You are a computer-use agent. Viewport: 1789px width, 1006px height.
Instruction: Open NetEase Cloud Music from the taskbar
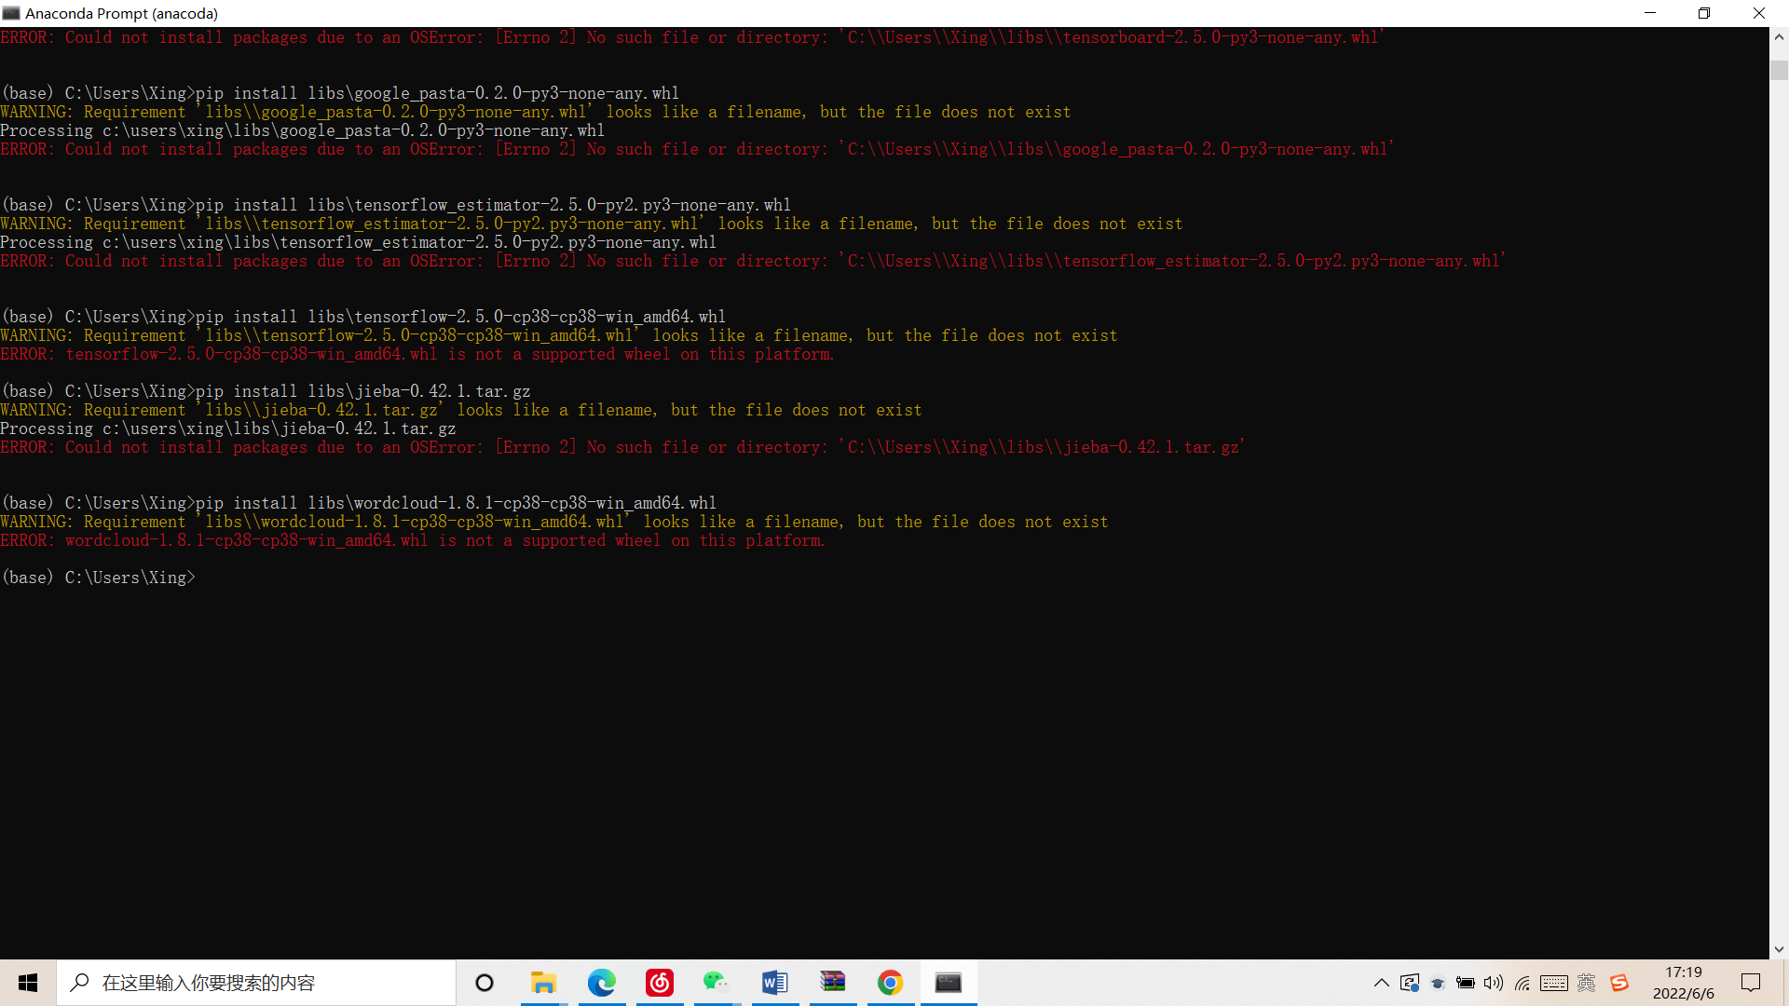(660, 983)
